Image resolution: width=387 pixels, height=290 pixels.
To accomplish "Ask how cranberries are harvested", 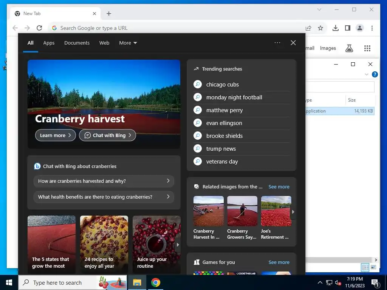I will tap(104, 181).
